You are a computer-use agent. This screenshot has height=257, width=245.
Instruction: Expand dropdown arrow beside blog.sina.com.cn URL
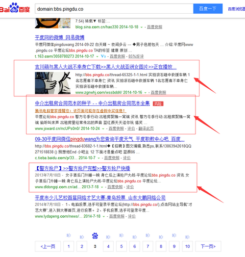[x=142, y=27]
